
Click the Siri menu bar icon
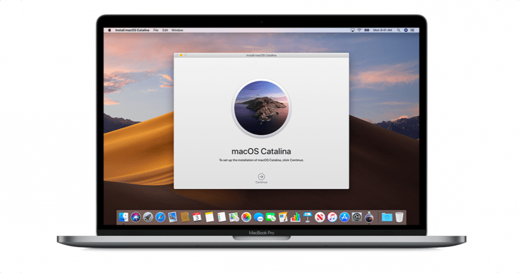click(x=406, y=30)
